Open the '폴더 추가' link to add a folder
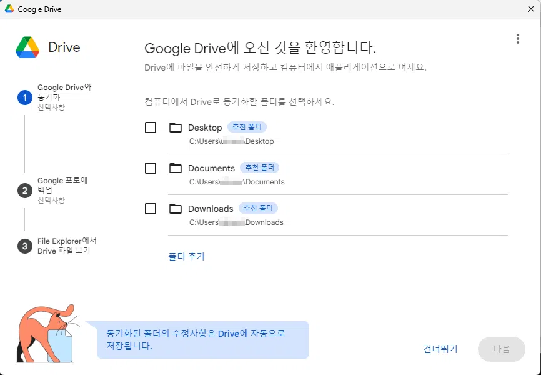The image size is (541, 375). 186,256
